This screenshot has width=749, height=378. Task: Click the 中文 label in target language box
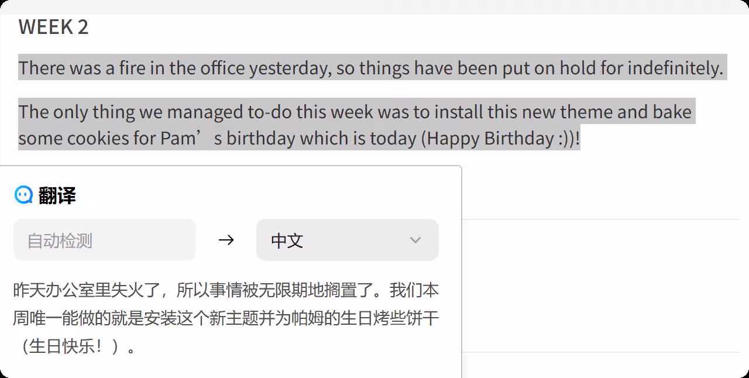(287, 240)
